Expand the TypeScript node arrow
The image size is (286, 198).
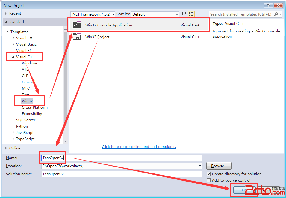pos(13,139)
